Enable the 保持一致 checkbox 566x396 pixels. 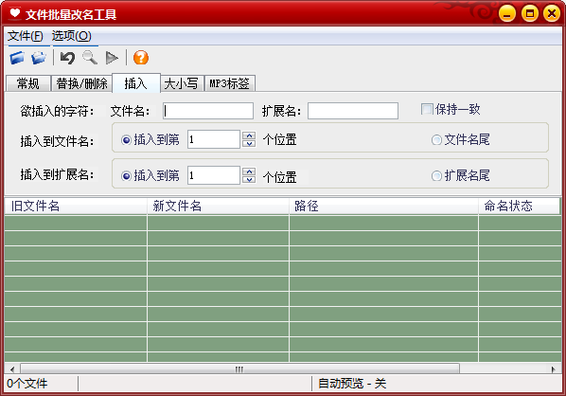pos(427,109)
